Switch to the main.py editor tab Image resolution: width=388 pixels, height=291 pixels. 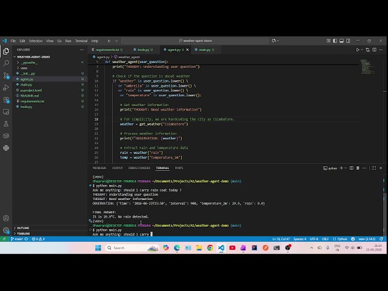pyautogui.click(x=204, y=50)
